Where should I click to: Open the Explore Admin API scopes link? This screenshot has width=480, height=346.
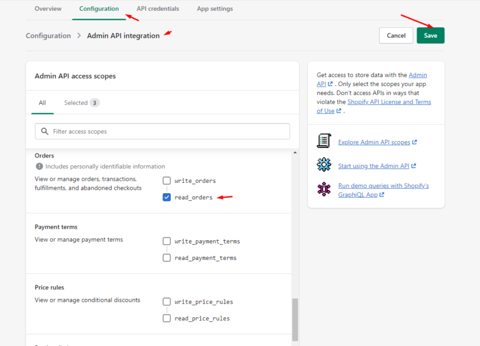374,142
